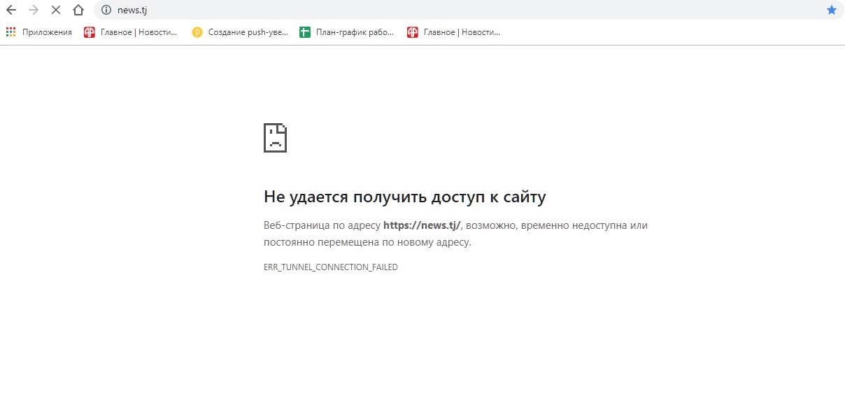
Task: Click the news.tj address bar field
Action: (420, 10)
